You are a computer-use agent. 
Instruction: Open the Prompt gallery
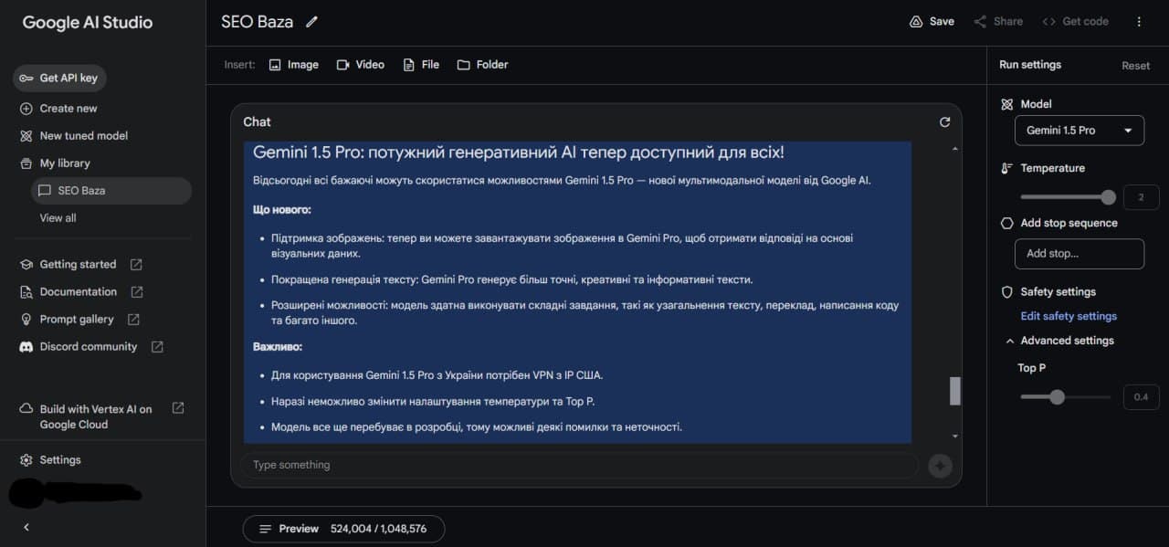click(x=77, y=320)
